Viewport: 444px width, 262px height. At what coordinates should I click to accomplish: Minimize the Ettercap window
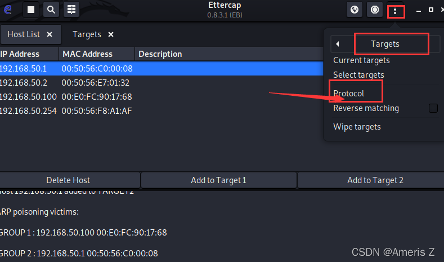pyautogui.click(x=419, y=10)
